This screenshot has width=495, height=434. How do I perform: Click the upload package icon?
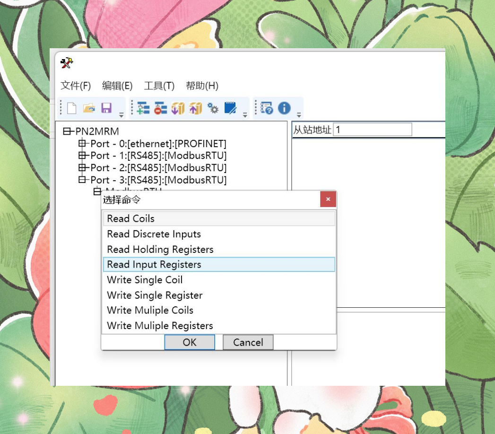tap(195, 108)
